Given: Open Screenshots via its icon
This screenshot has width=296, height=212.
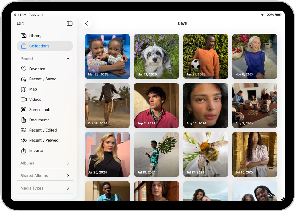Looking at the screenshot, I should (24, 110).
